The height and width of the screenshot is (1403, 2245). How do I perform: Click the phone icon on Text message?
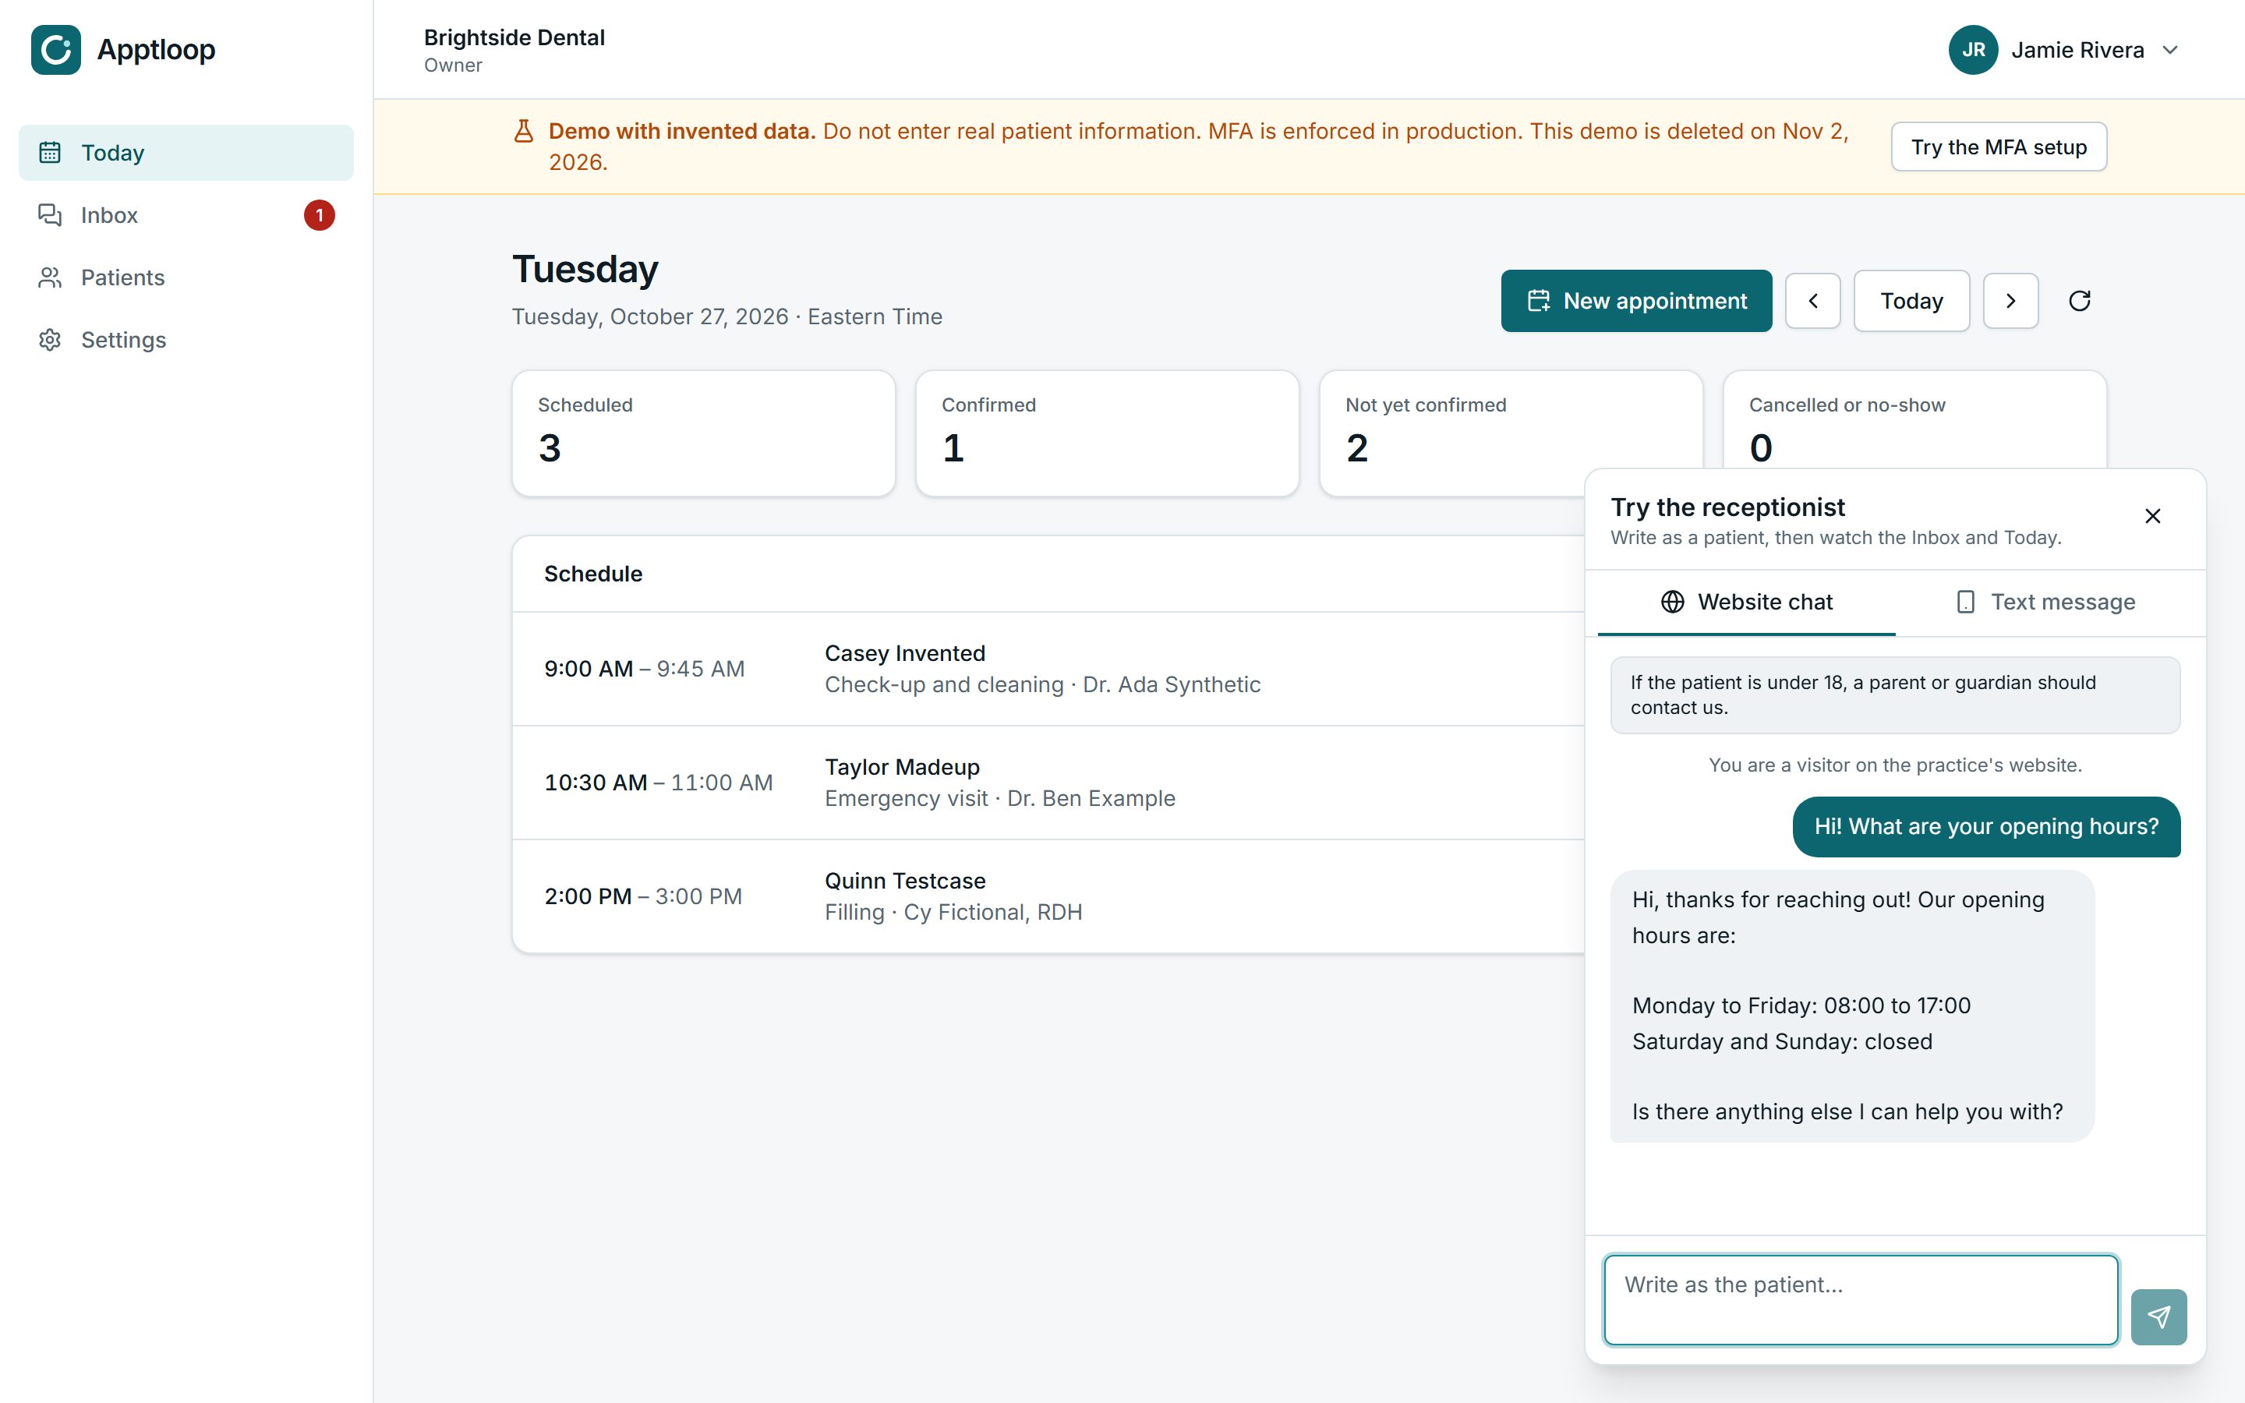pos(1965,603)
